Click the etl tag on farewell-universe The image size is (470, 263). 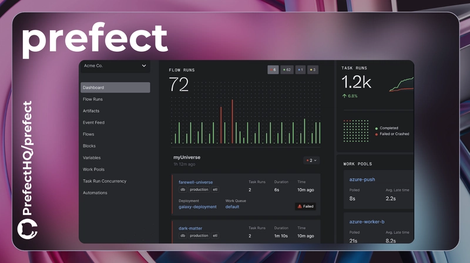coord(215,190)
